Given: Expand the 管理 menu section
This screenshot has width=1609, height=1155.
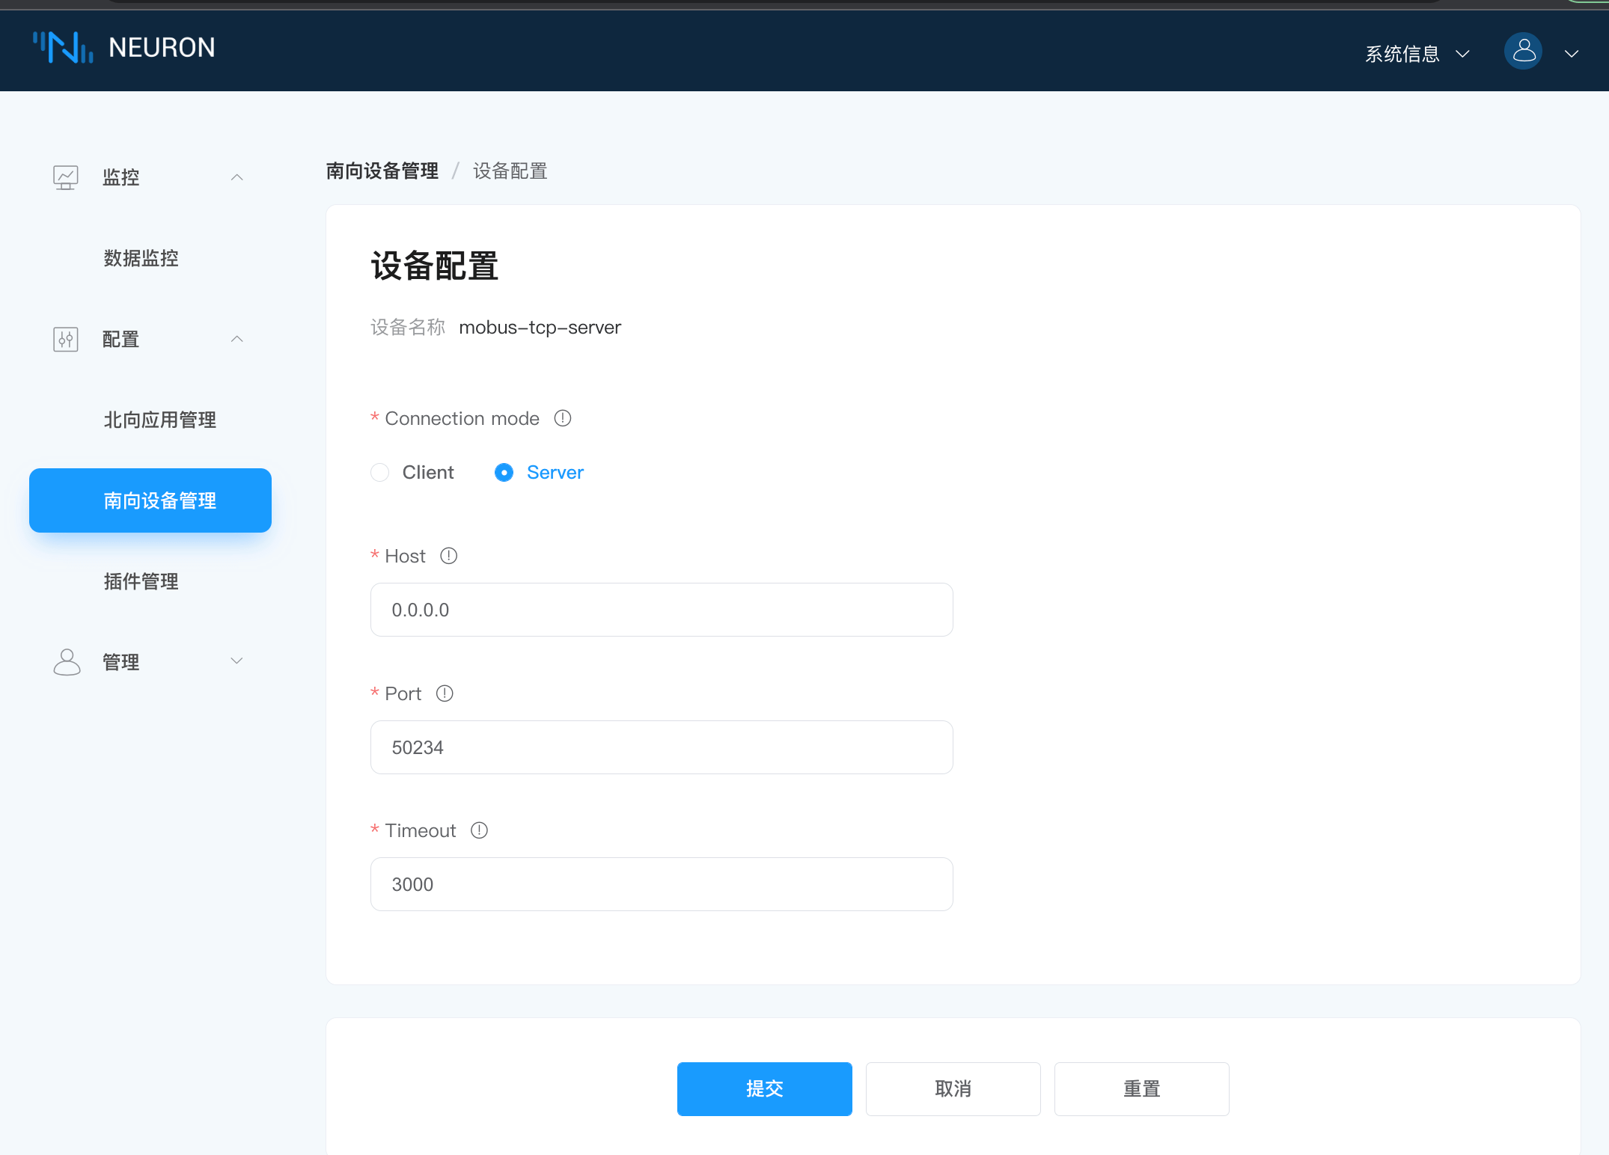Looking at the screenshot, I should (x=236, y=661).
